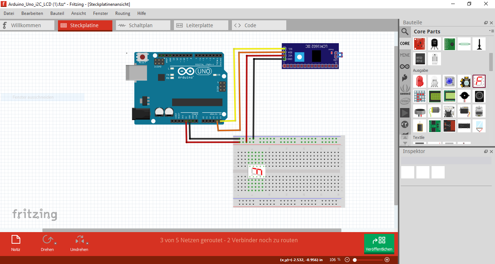Pick the white humidity sensor part

tap(434, 59)
